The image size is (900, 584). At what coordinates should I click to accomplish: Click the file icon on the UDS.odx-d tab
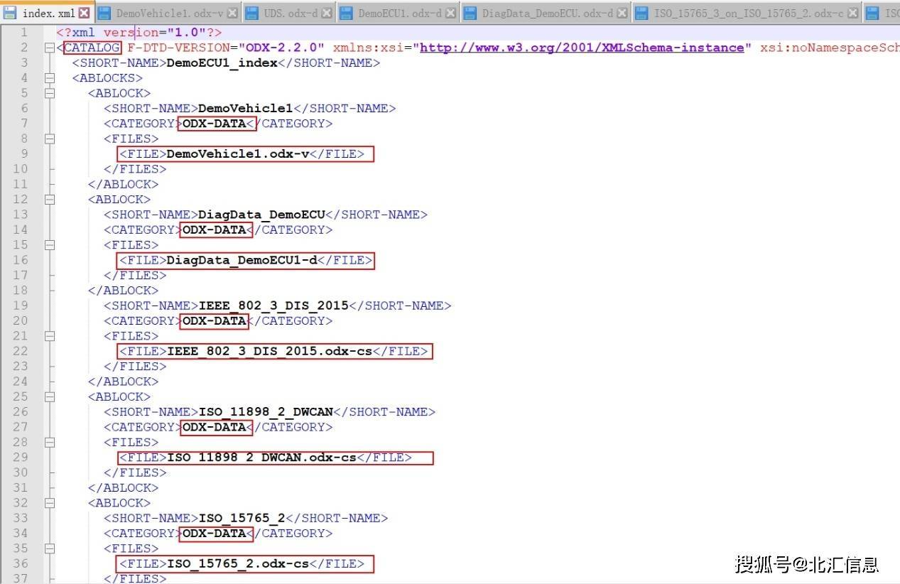251,12
